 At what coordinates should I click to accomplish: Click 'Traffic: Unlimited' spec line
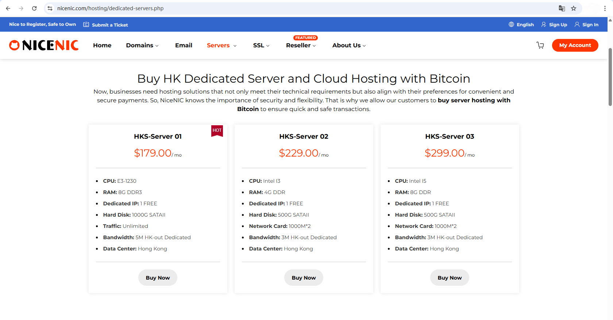point(126,226)
